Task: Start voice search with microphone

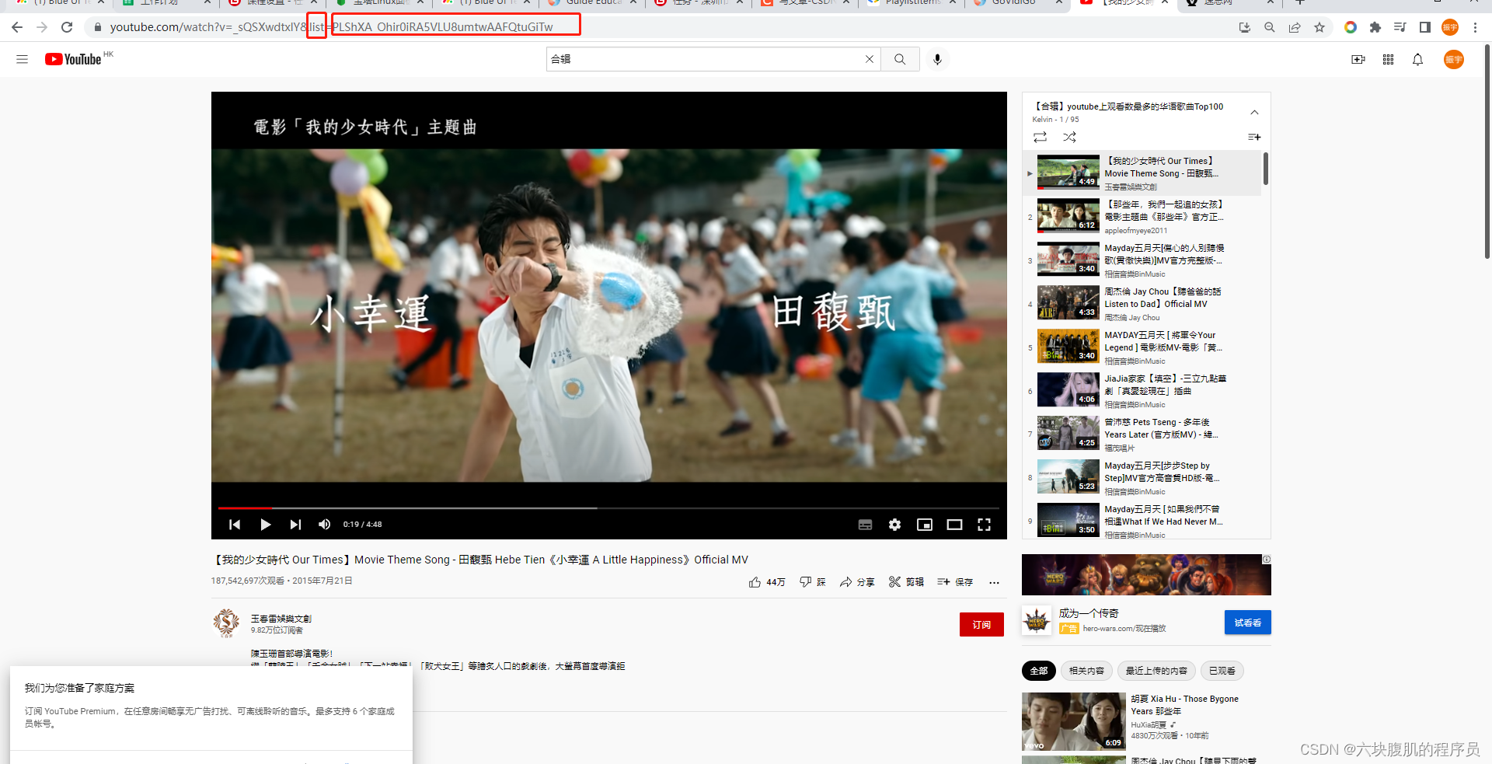Action: 937,59
